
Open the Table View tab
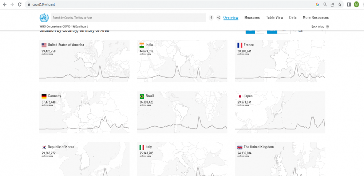(274, 17)
